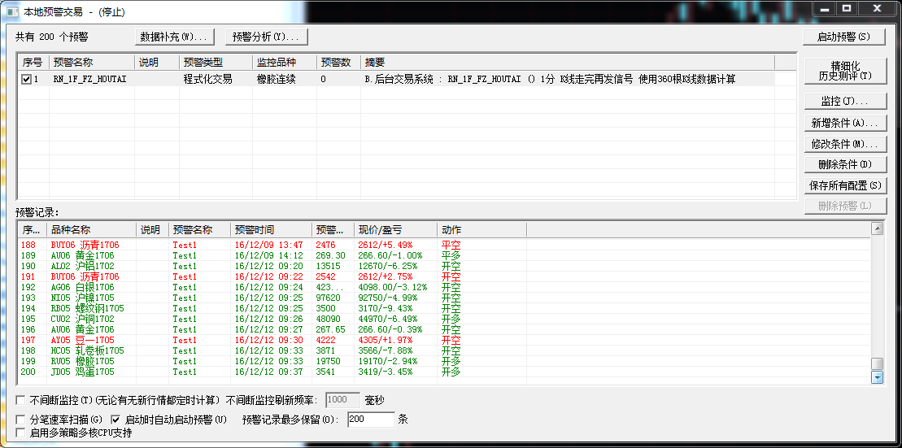Click the 预警数 column header

pyautogui.click(x=338, y=62)
